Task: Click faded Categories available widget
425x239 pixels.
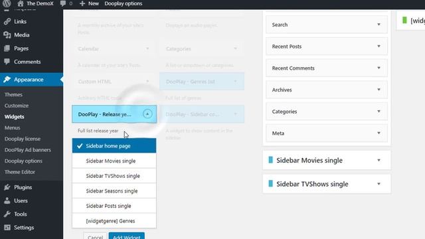Action: [202, 48]
